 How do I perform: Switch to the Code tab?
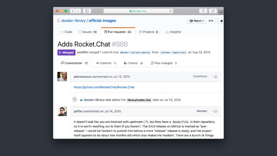click(x=67, y=32)
